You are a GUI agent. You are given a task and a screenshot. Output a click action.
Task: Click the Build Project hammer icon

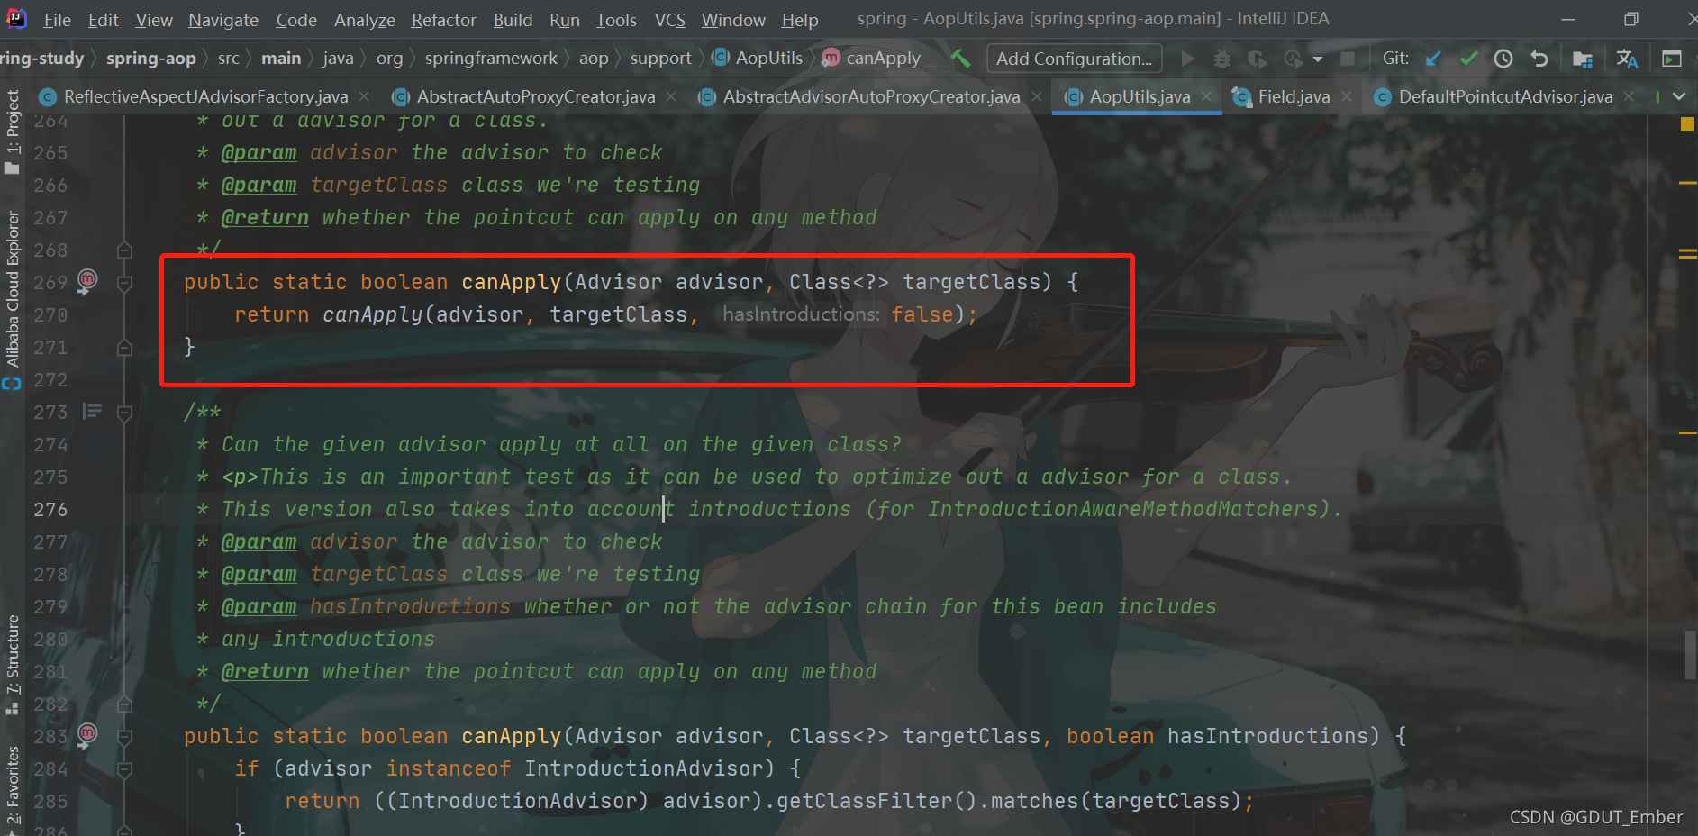click(x=960, y=59)
